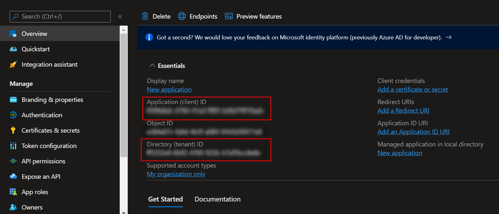Open the Overview menu item
Image resolution: width=499 pixels, height=214 pixels.
(x=60, y=34)
